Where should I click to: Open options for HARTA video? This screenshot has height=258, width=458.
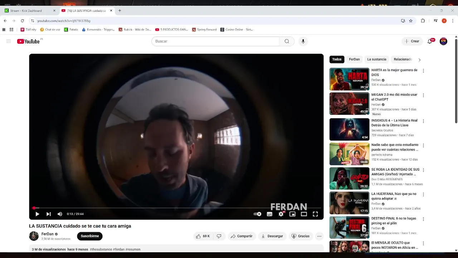pos(423,71)
